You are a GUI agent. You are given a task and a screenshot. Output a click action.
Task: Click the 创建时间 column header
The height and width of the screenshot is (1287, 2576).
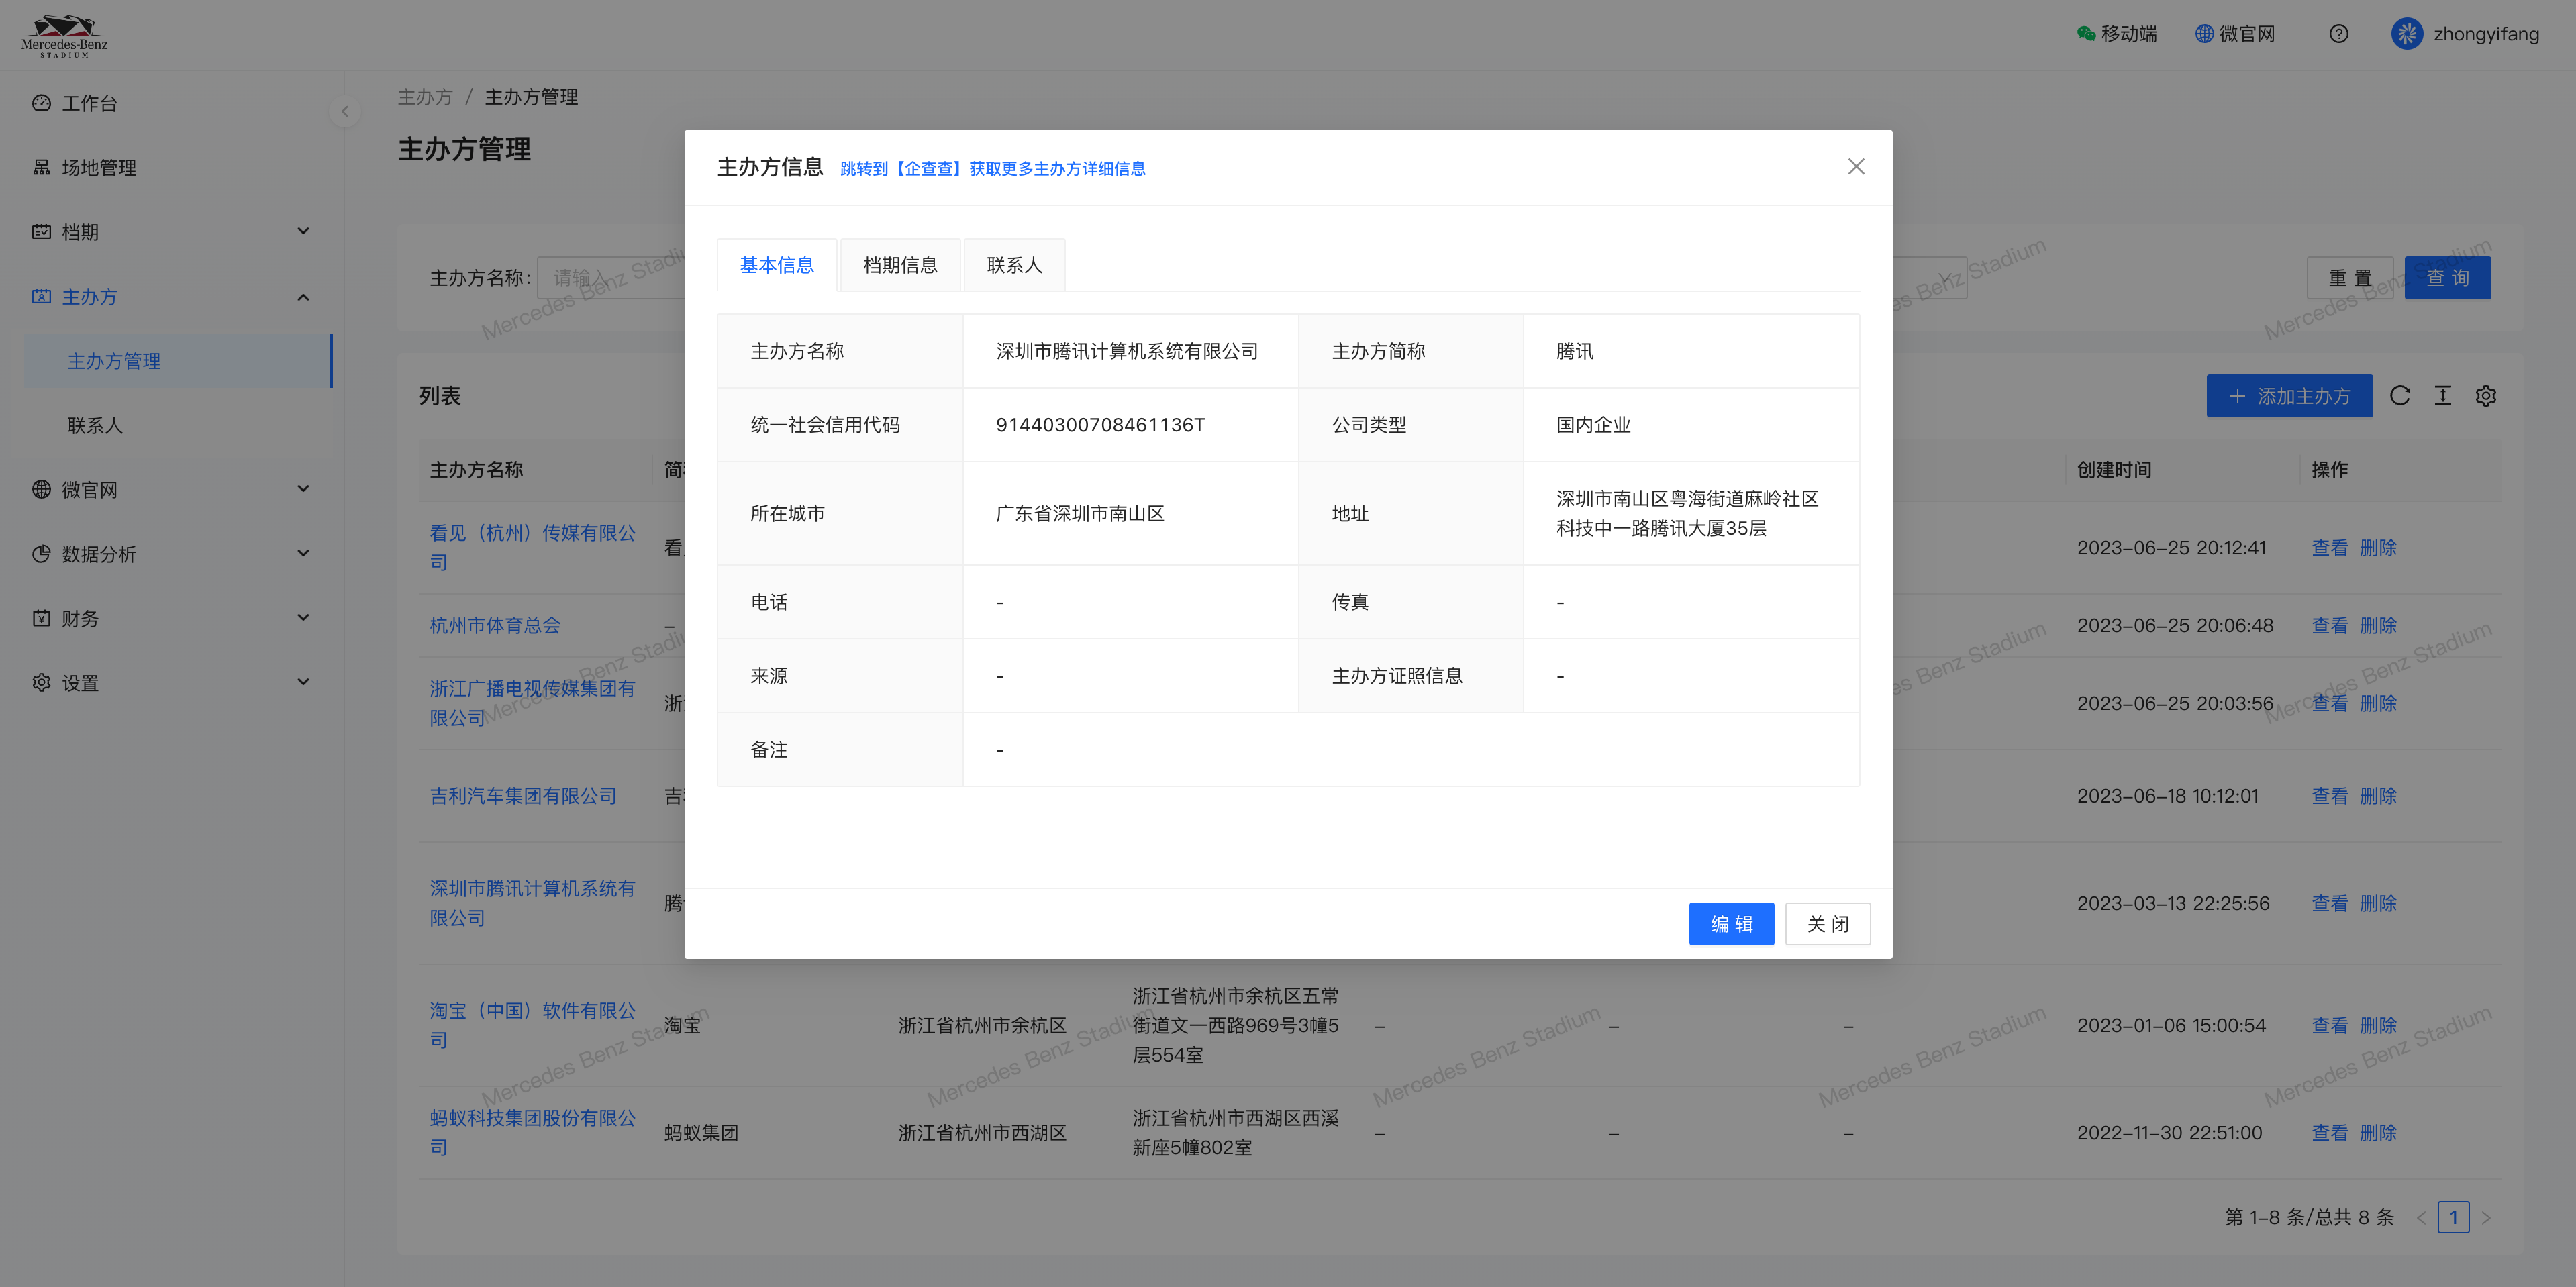[x=2114, y=469]
